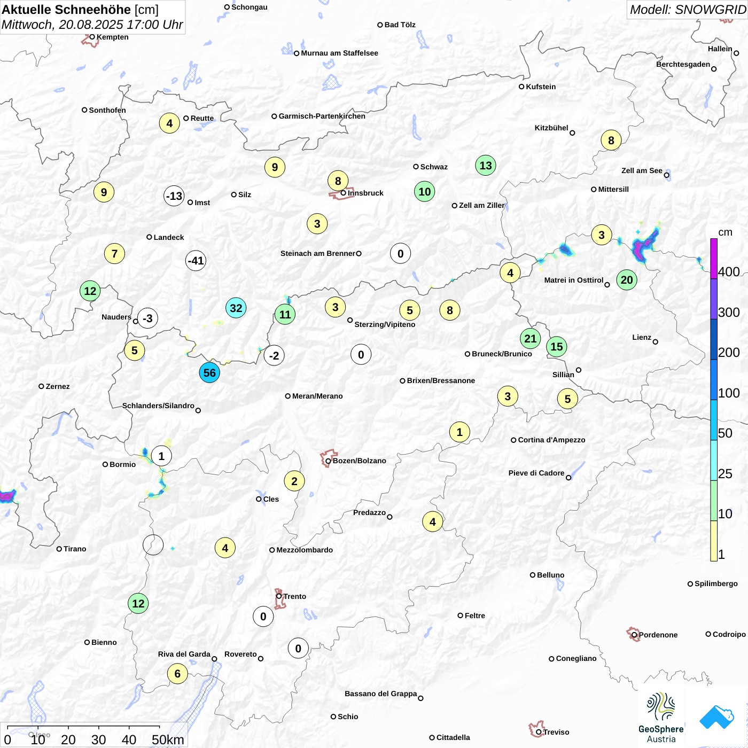Image resolution: width=748 pixels, height=748 pixels.
Task: Select the 0 marker near Steinach am Brenner
Action: point(400,254)
